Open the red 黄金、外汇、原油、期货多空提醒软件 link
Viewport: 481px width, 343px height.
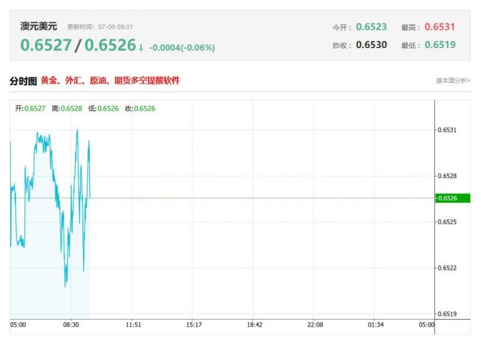pyautogui.click(x=110, y=80)
